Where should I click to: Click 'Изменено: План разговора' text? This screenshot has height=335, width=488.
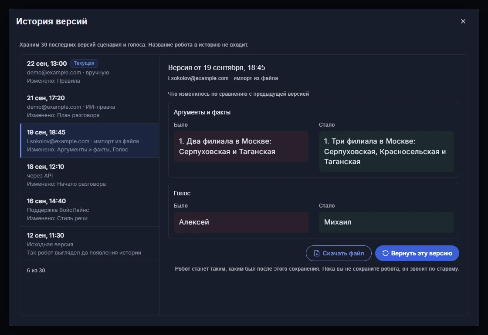click(x=63, y=115)
